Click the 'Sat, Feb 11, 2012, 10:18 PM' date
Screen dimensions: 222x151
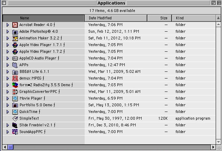[115, 38]
